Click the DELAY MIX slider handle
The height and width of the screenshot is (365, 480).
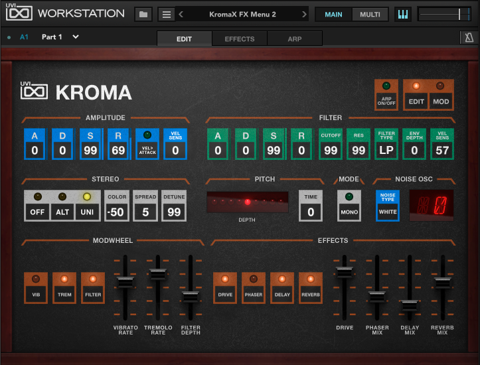tap(409, 306)
